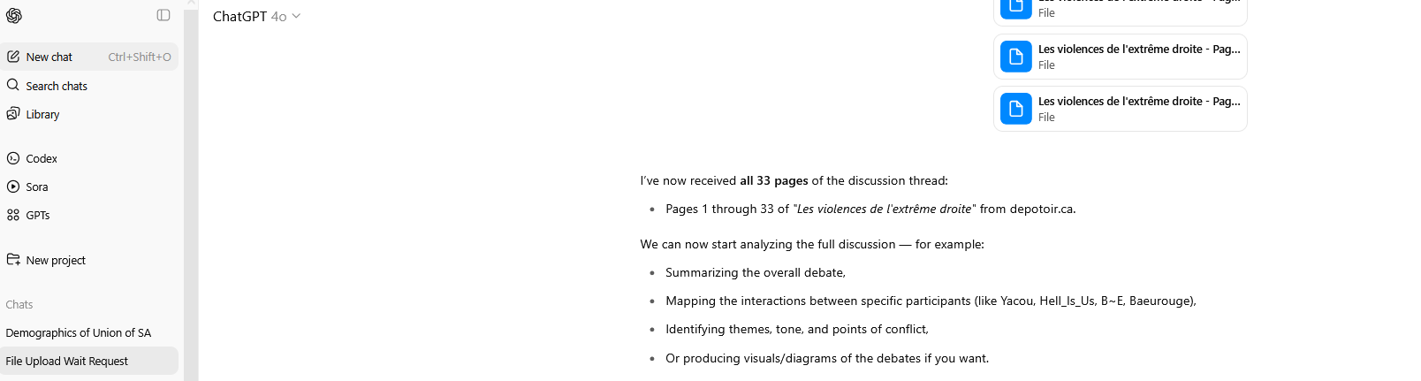Click the Search chats label
The height and width of the screenshot is (381, 1421).
pos(57,86)
